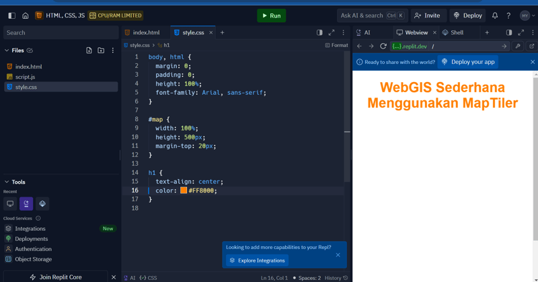Open the Webview recent tool icon
The height and width of the screenshot is (282, 538).
tap(10, 204)
